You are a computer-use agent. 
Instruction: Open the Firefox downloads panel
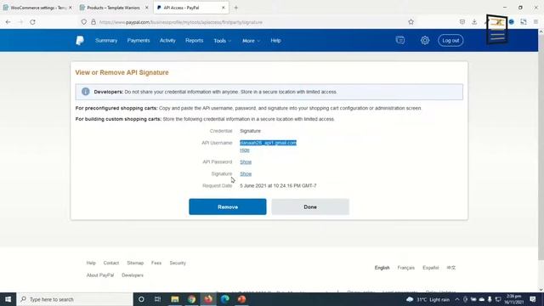(x=474, y=22)
